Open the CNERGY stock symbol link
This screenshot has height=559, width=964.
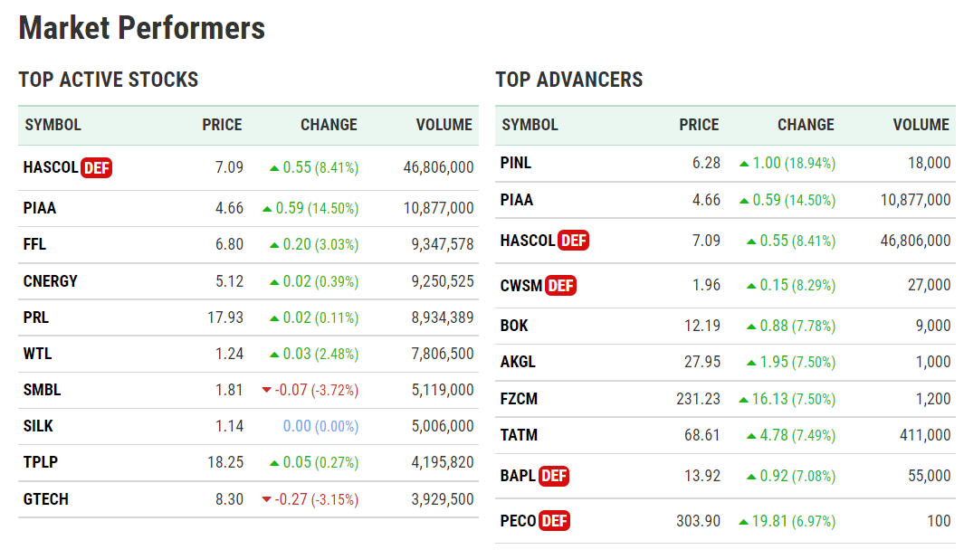pyautogui.click(x=51, y=281)
